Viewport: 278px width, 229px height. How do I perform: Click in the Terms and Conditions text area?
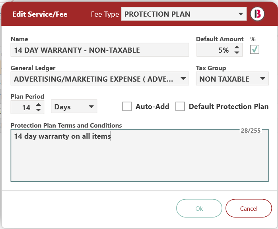pos(140,155)
